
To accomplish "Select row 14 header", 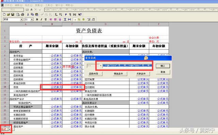I will click(5, 87).
